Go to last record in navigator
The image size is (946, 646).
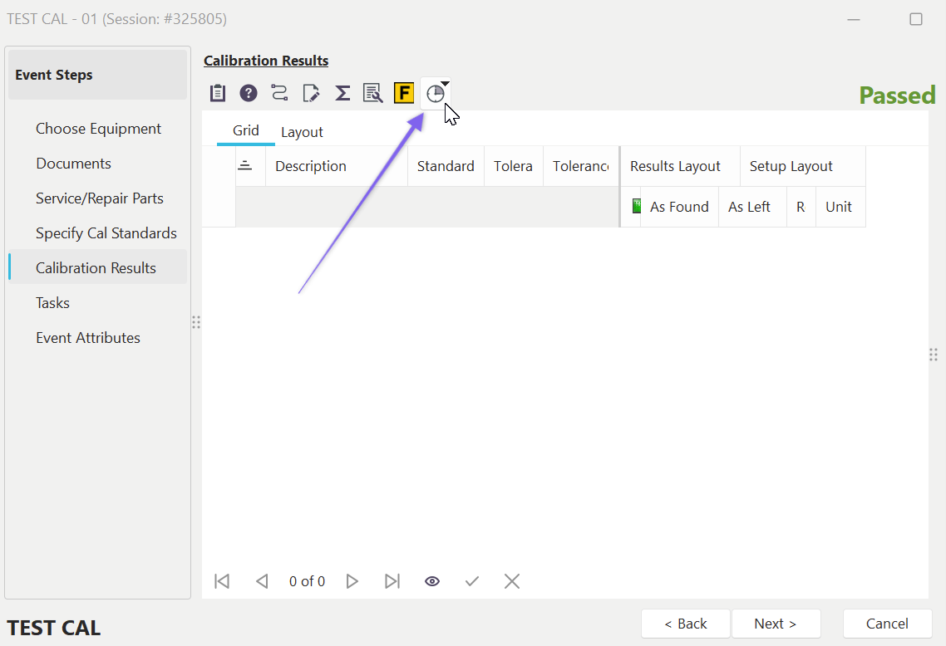coord(392,581)
